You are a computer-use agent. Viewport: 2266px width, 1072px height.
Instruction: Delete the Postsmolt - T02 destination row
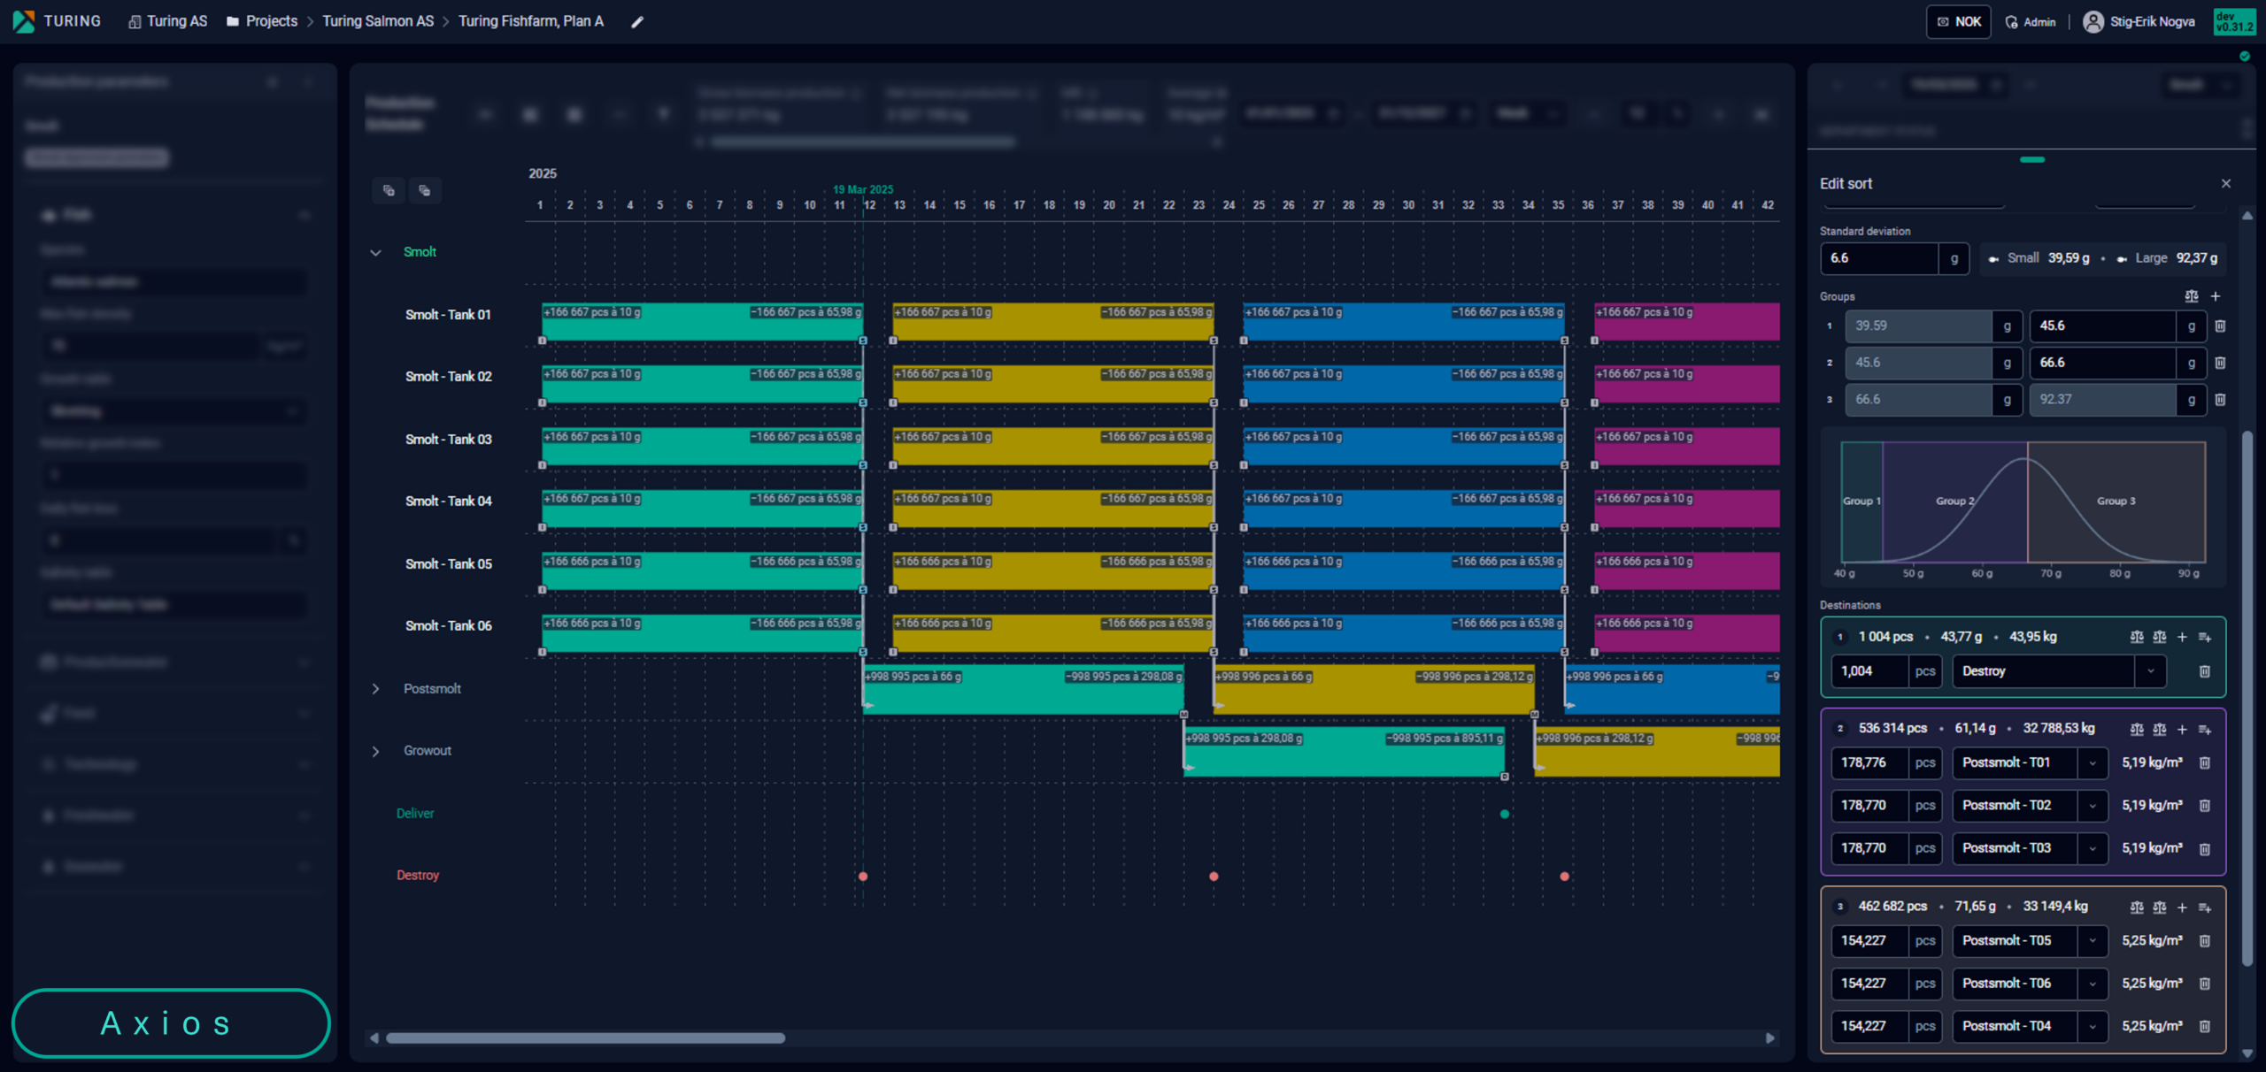[x=2205, y=806]
